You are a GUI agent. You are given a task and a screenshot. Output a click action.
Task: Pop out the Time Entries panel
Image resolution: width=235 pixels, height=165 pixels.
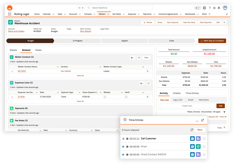click(x=203, y=120)
